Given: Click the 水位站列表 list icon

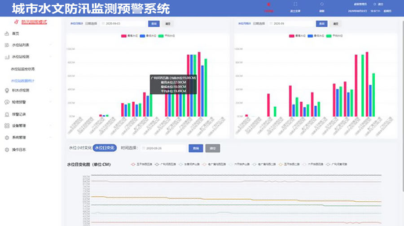Looking at the screenshot, I should [6, 45].
